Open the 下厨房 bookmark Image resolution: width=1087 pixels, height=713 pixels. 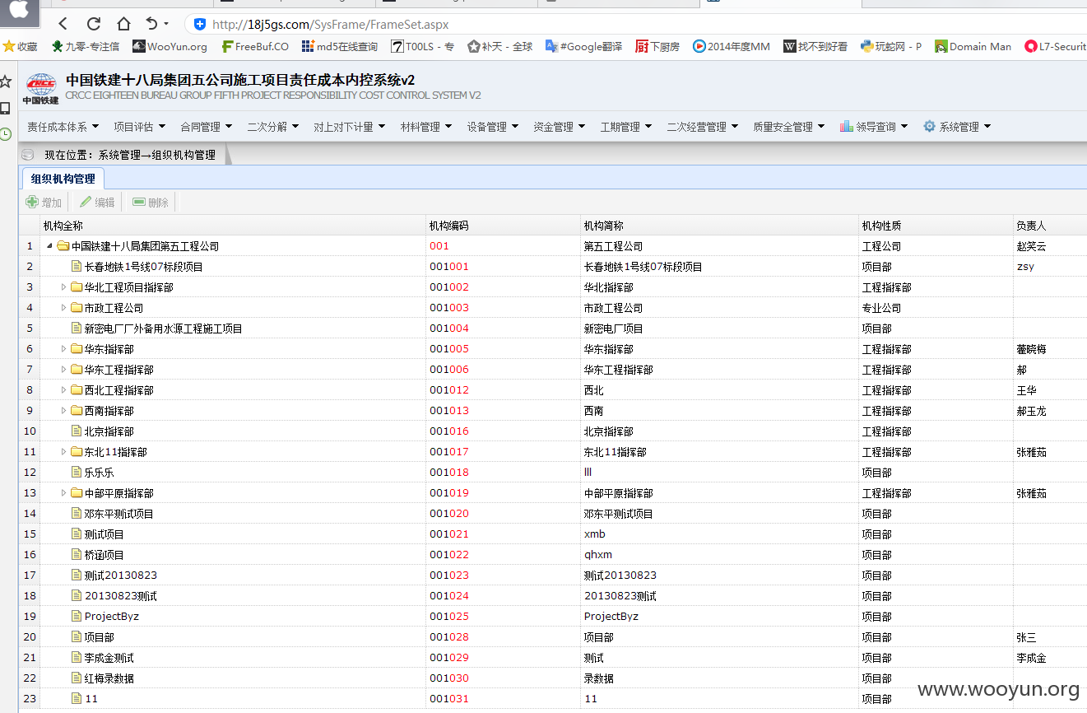(657, 47)
